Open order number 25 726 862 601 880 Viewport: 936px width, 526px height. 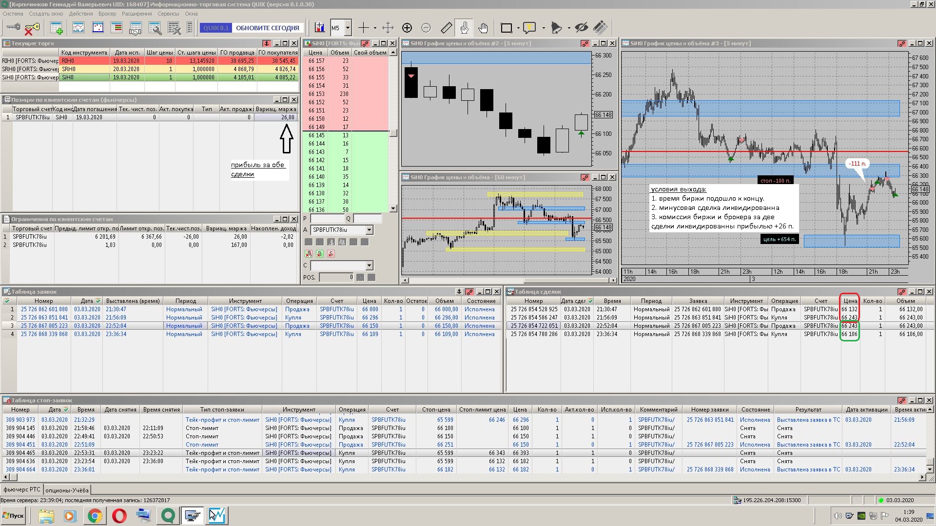click(x=44, y=309)
